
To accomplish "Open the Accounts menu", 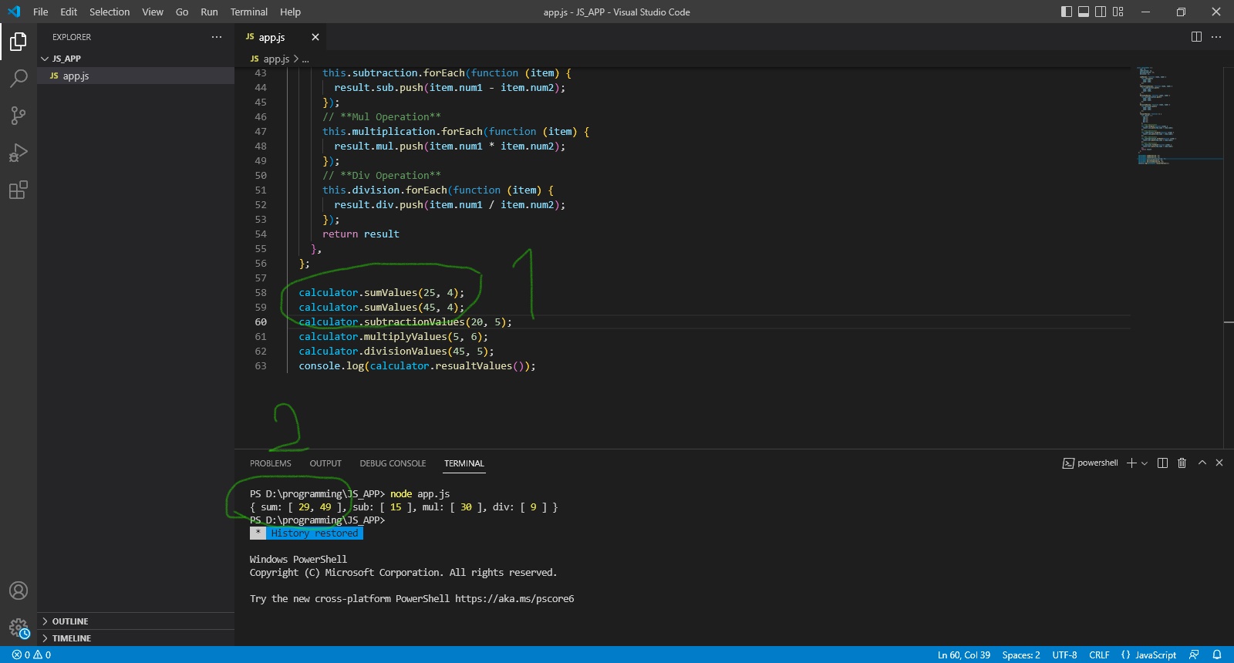I will pos(19,591).
